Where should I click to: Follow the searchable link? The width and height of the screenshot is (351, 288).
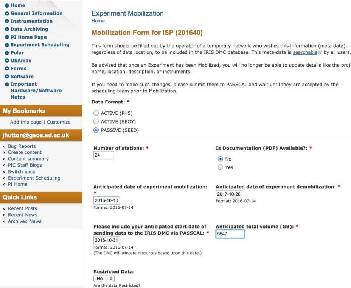(305, 52)
